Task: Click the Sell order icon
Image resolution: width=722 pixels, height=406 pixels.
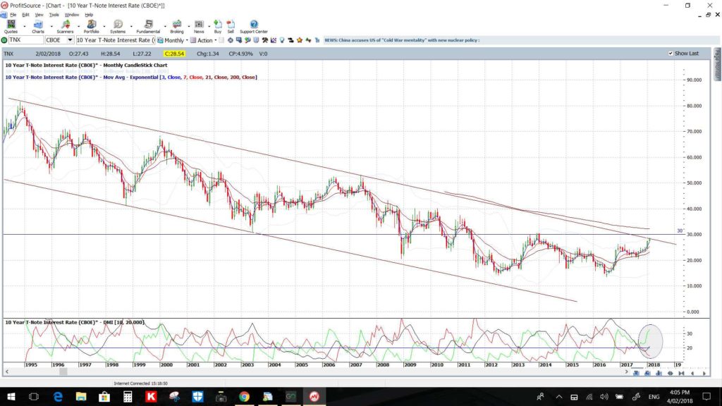Action: (x=231, y=27)
